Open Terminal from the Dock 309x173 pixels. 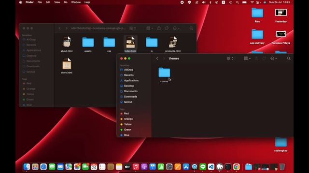[228, 167]
